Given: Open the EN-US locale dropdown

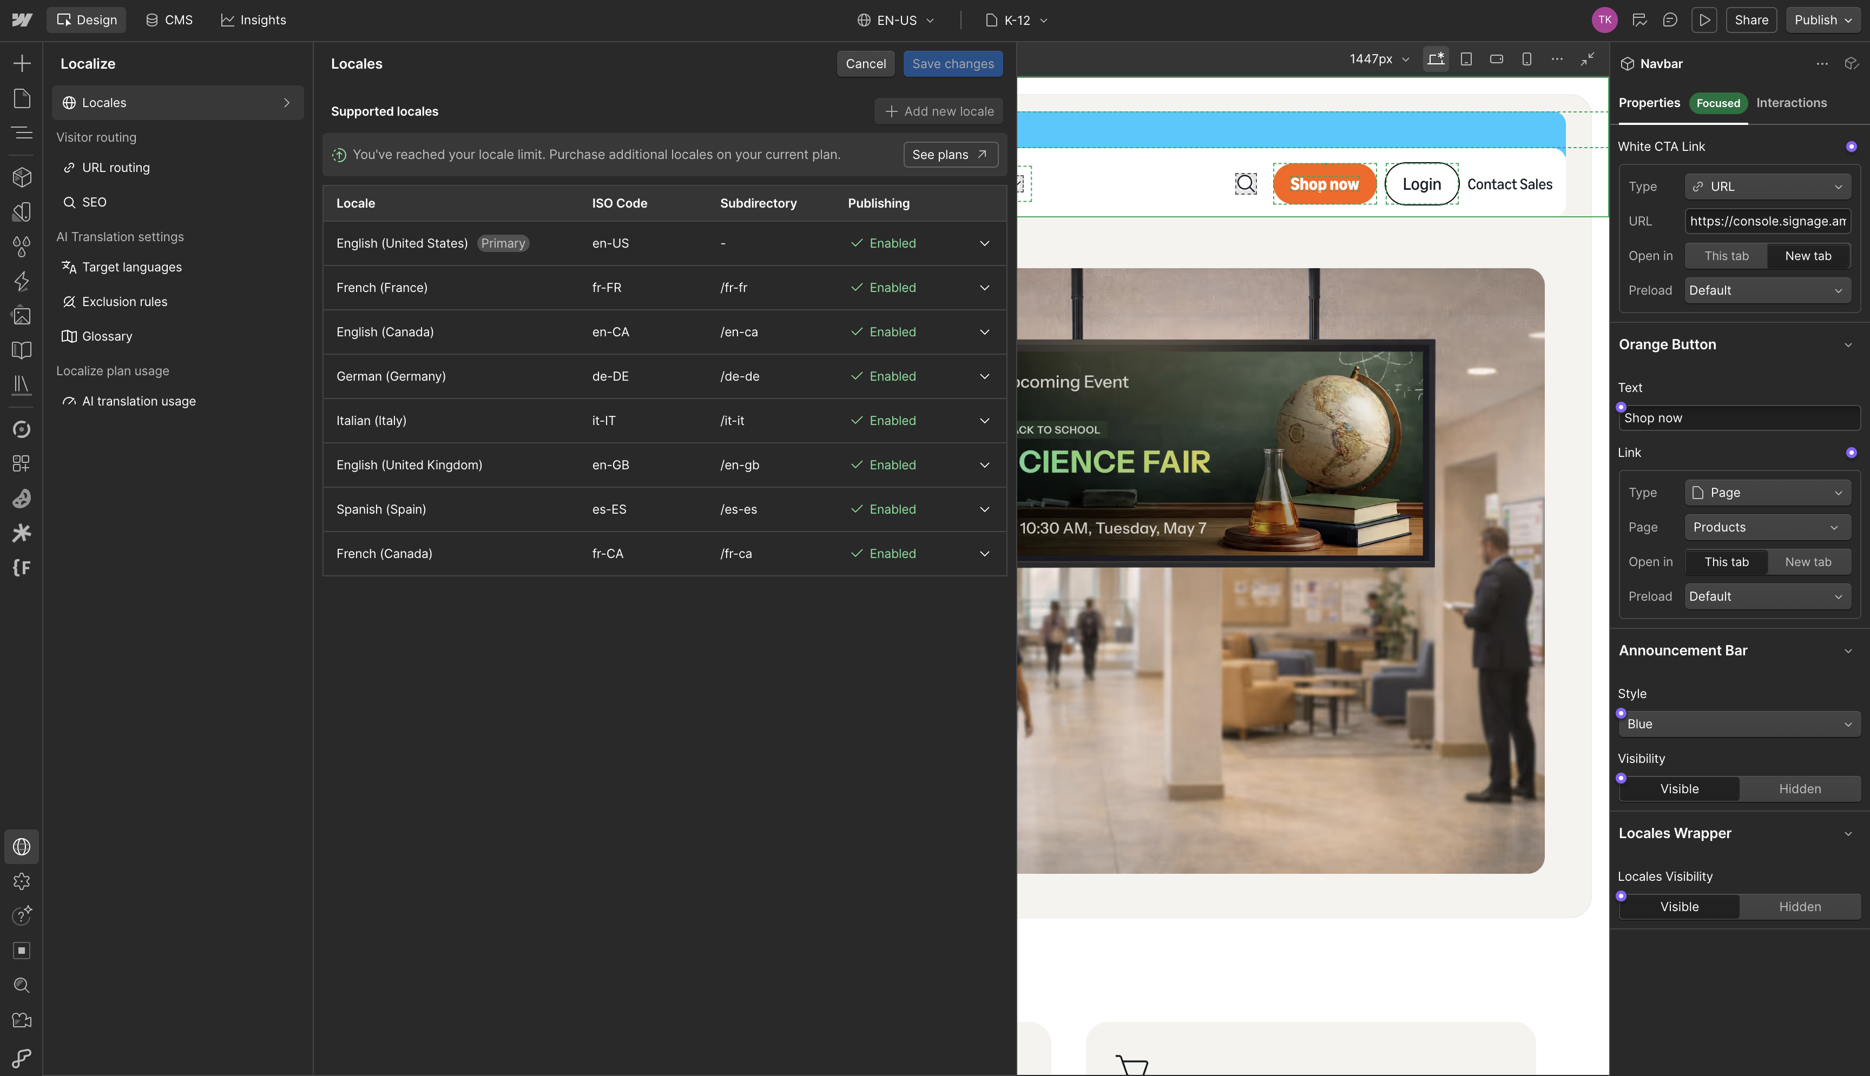Looking at the screenshot, I should (896, 20).
